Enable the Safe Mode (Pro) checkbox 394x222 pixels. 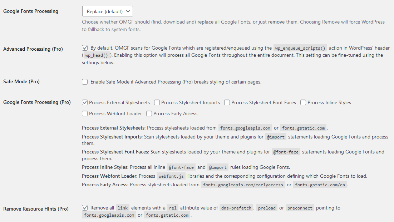(85, 82)
